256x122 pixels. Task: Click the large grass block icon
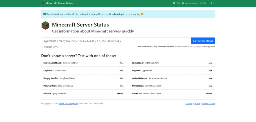click(x=45, y=26)
